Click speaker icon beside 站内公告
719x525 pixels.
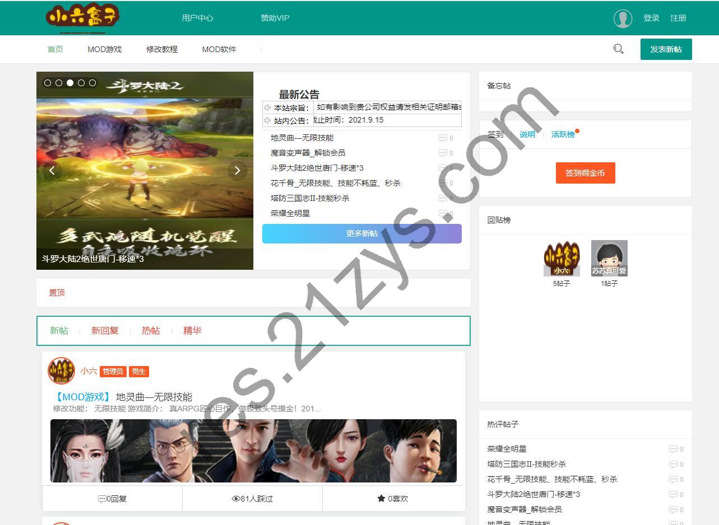tap(267, 120)
